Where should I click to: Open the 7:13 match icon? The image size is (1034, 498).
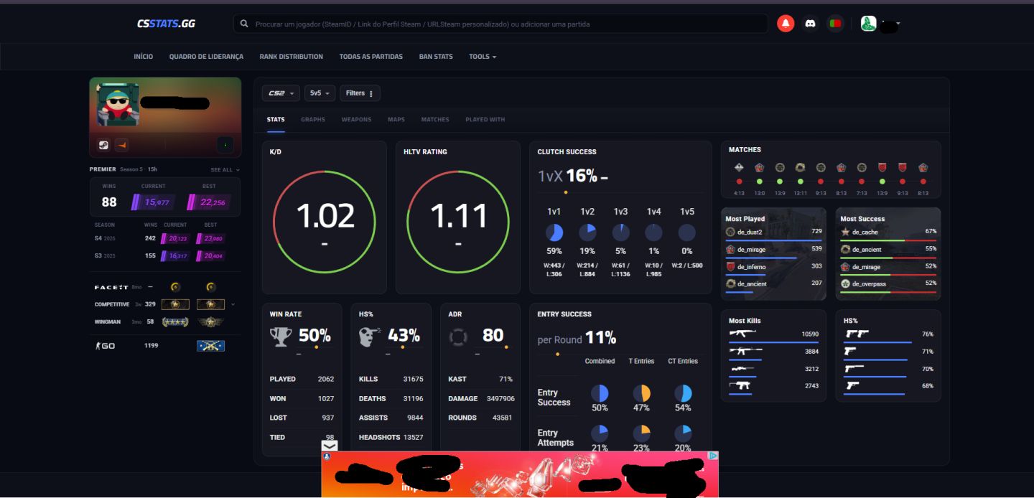(862, 167)
